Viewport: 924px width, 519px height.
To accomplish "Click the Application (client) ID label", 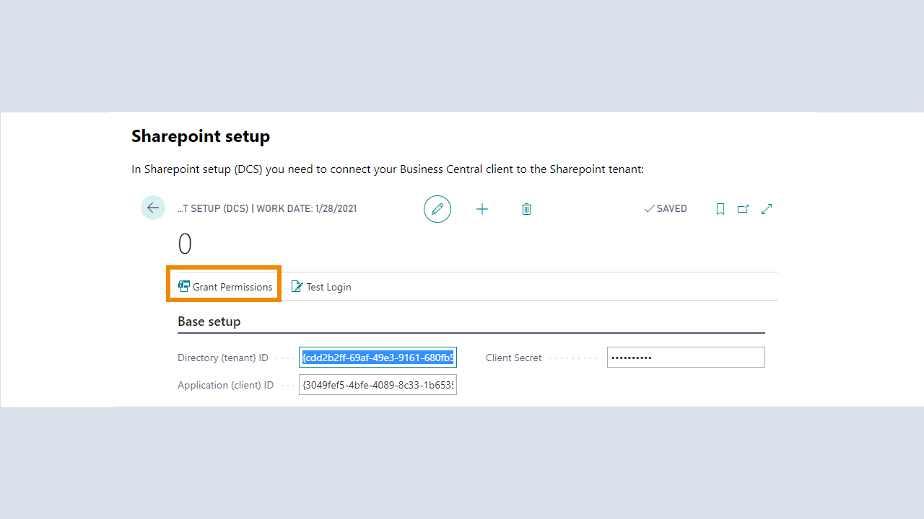I will click(x=226, y=385).
